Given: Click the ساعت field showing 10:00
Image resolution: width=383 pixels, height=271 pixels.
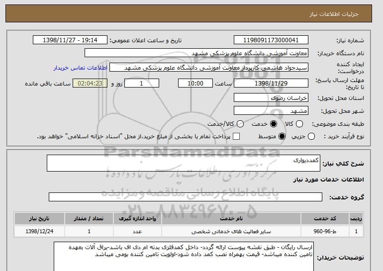Looking at the screenshot, I should [195, 83].
